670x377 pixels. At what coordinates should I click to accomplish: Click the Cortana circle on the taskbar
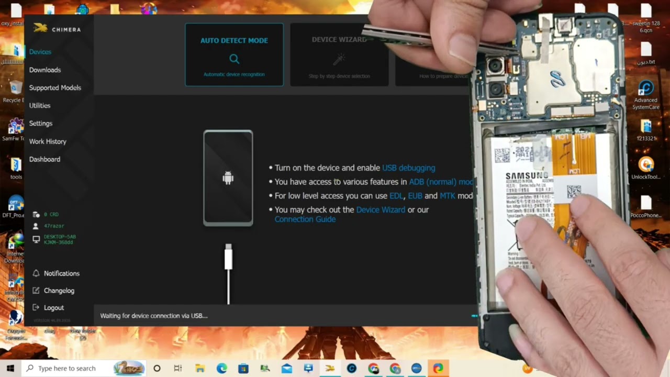157,368
